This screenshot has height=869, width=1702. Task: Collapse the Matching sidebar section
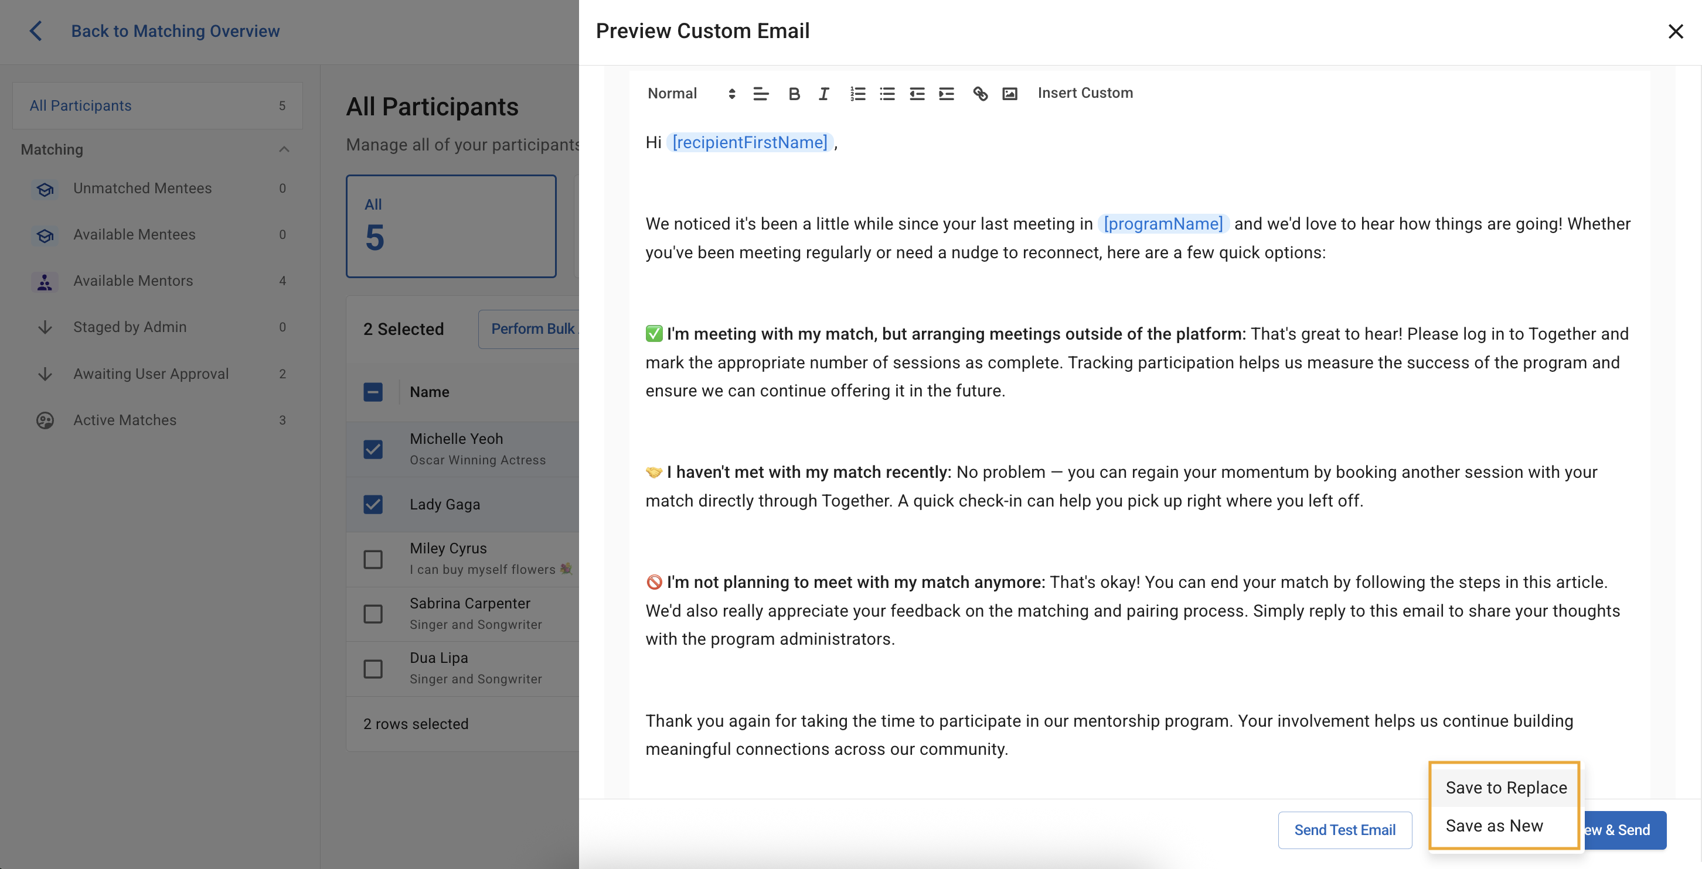click(x=284, y=149)
